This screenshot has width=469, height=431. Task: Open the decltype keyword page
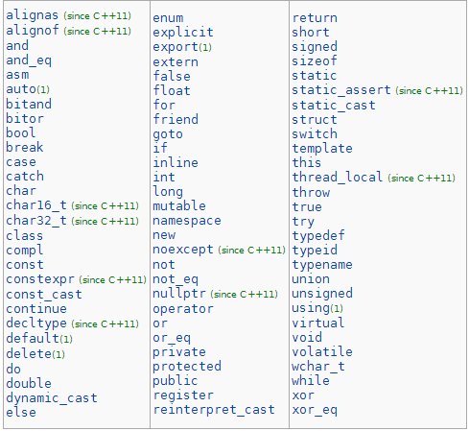tap(36, 323)
